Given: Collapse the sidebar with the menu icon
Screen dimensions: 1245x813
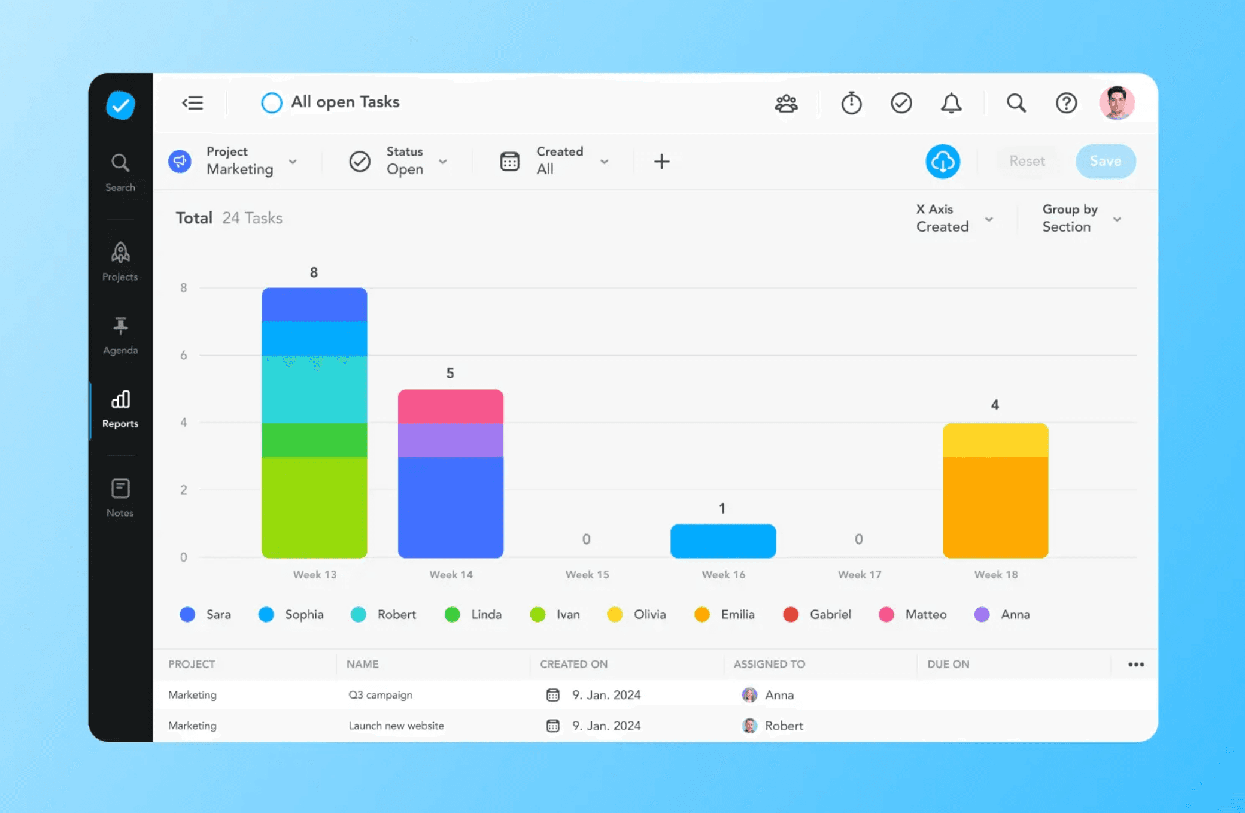Looking at the screenshot, I should coord(193,103).
